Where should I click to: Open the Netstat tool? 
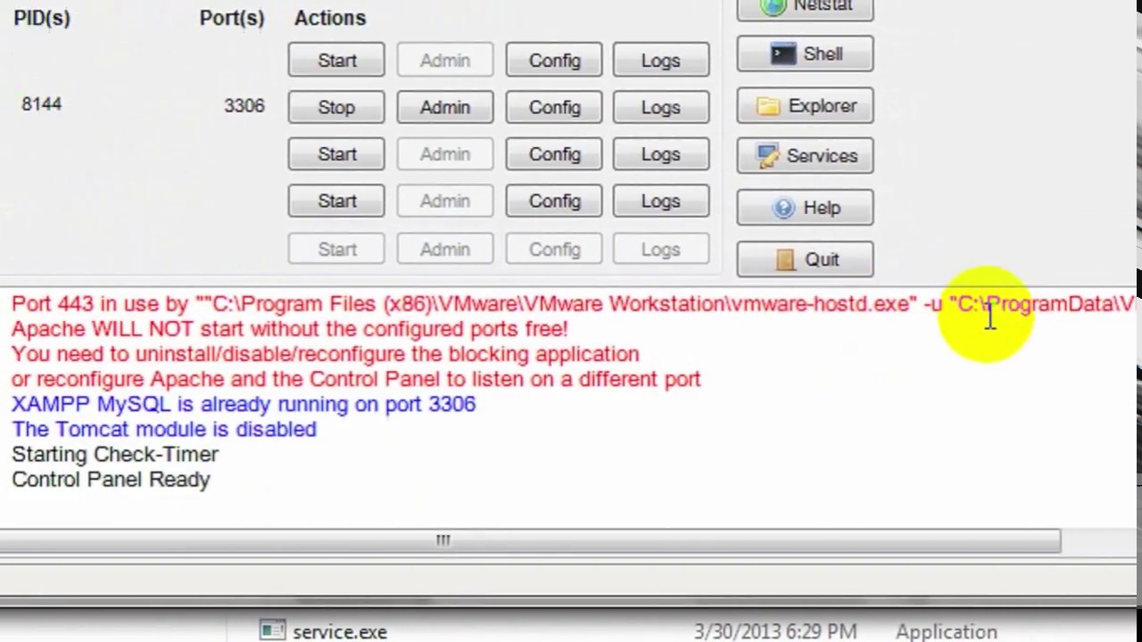(x=805, y=7)
